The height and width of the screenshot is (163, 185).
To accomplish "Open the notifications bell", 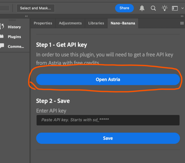I will tap(142, 8).
